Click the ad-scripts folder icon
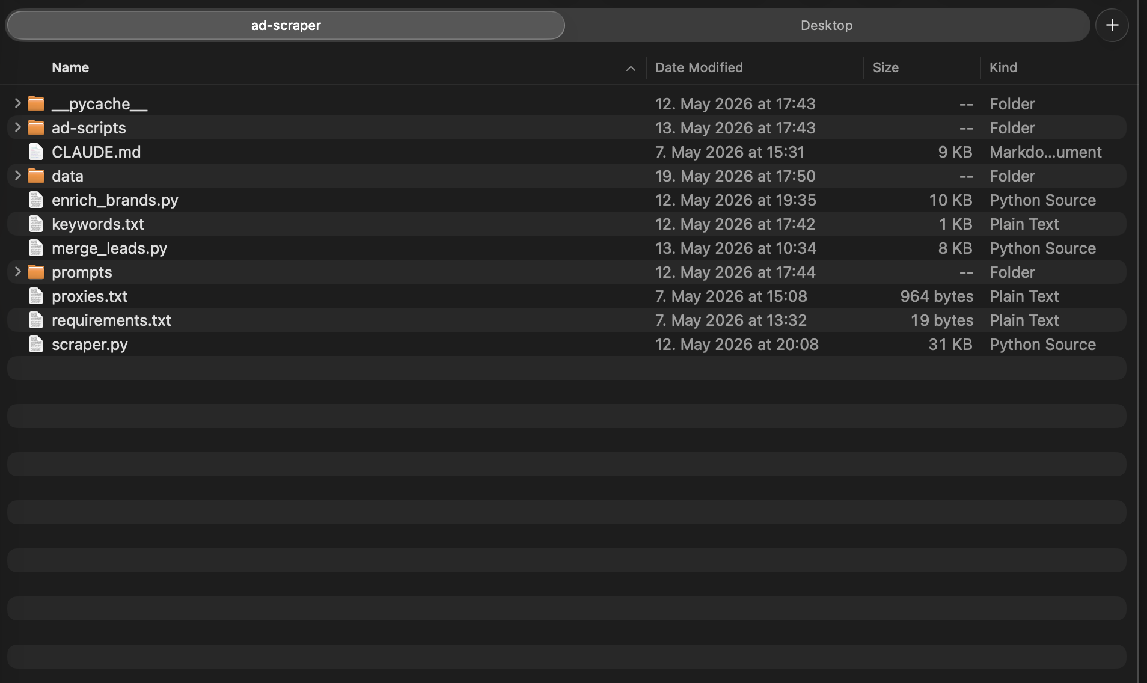The width and height of the screenshot is (1147, 683). tap(36, 128)
